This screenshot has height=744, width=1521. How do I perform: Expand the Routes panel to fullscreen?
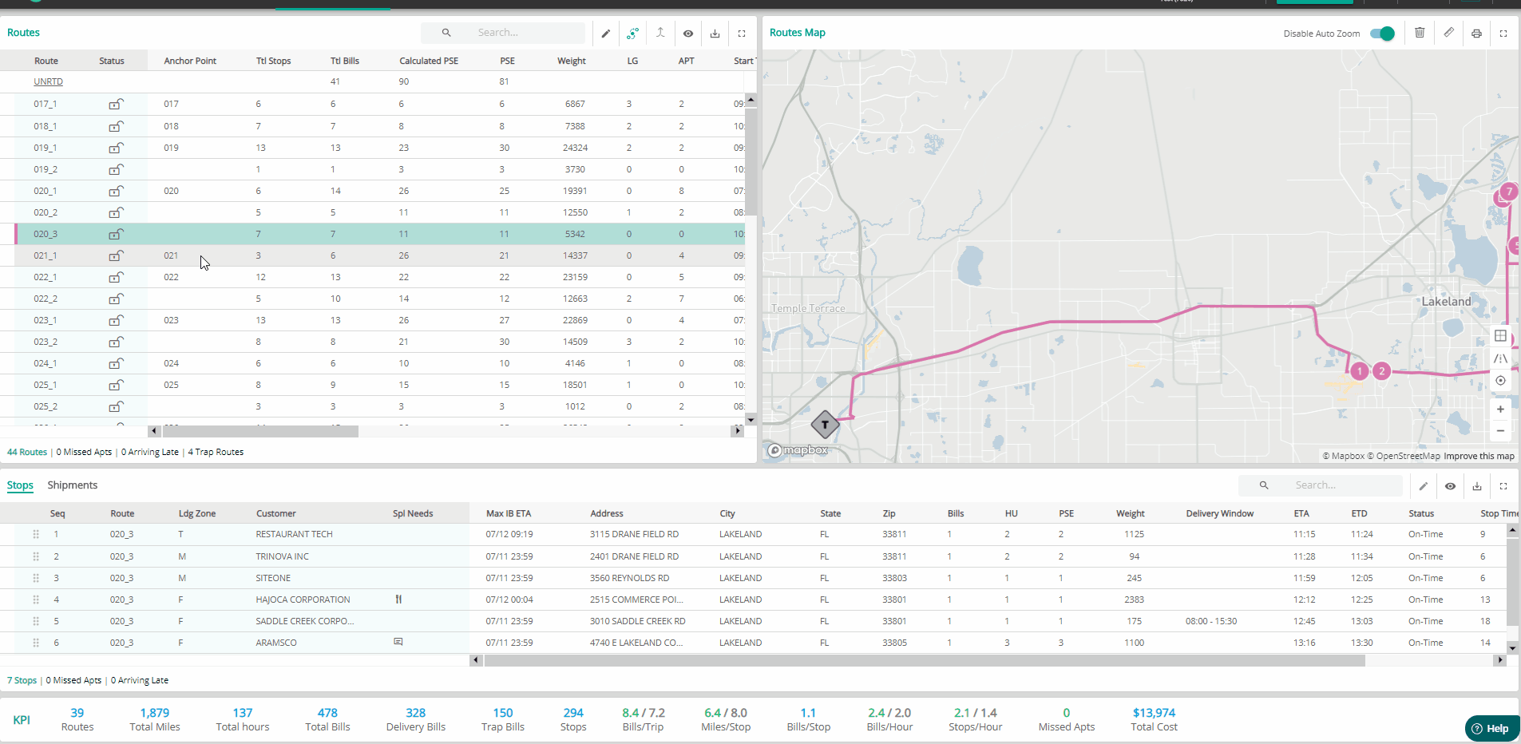tap(742, 34)
